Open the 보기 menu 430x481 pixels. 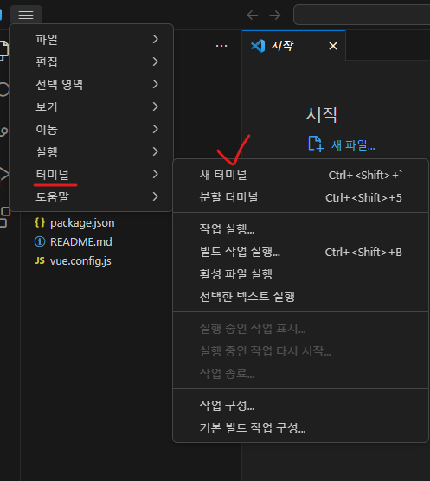[91, 106]
